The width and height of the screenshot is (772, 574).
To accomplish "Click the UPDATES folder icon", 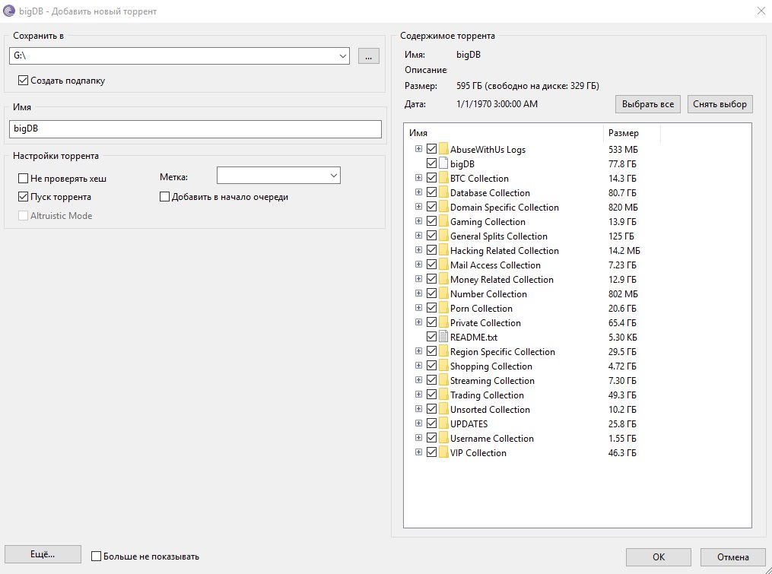I will [x=443, y=423].
